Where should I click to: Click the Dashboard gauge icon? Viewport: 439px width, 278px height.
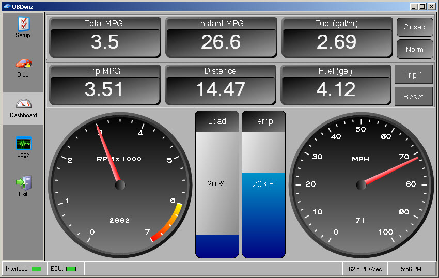[x=23, y=103]
